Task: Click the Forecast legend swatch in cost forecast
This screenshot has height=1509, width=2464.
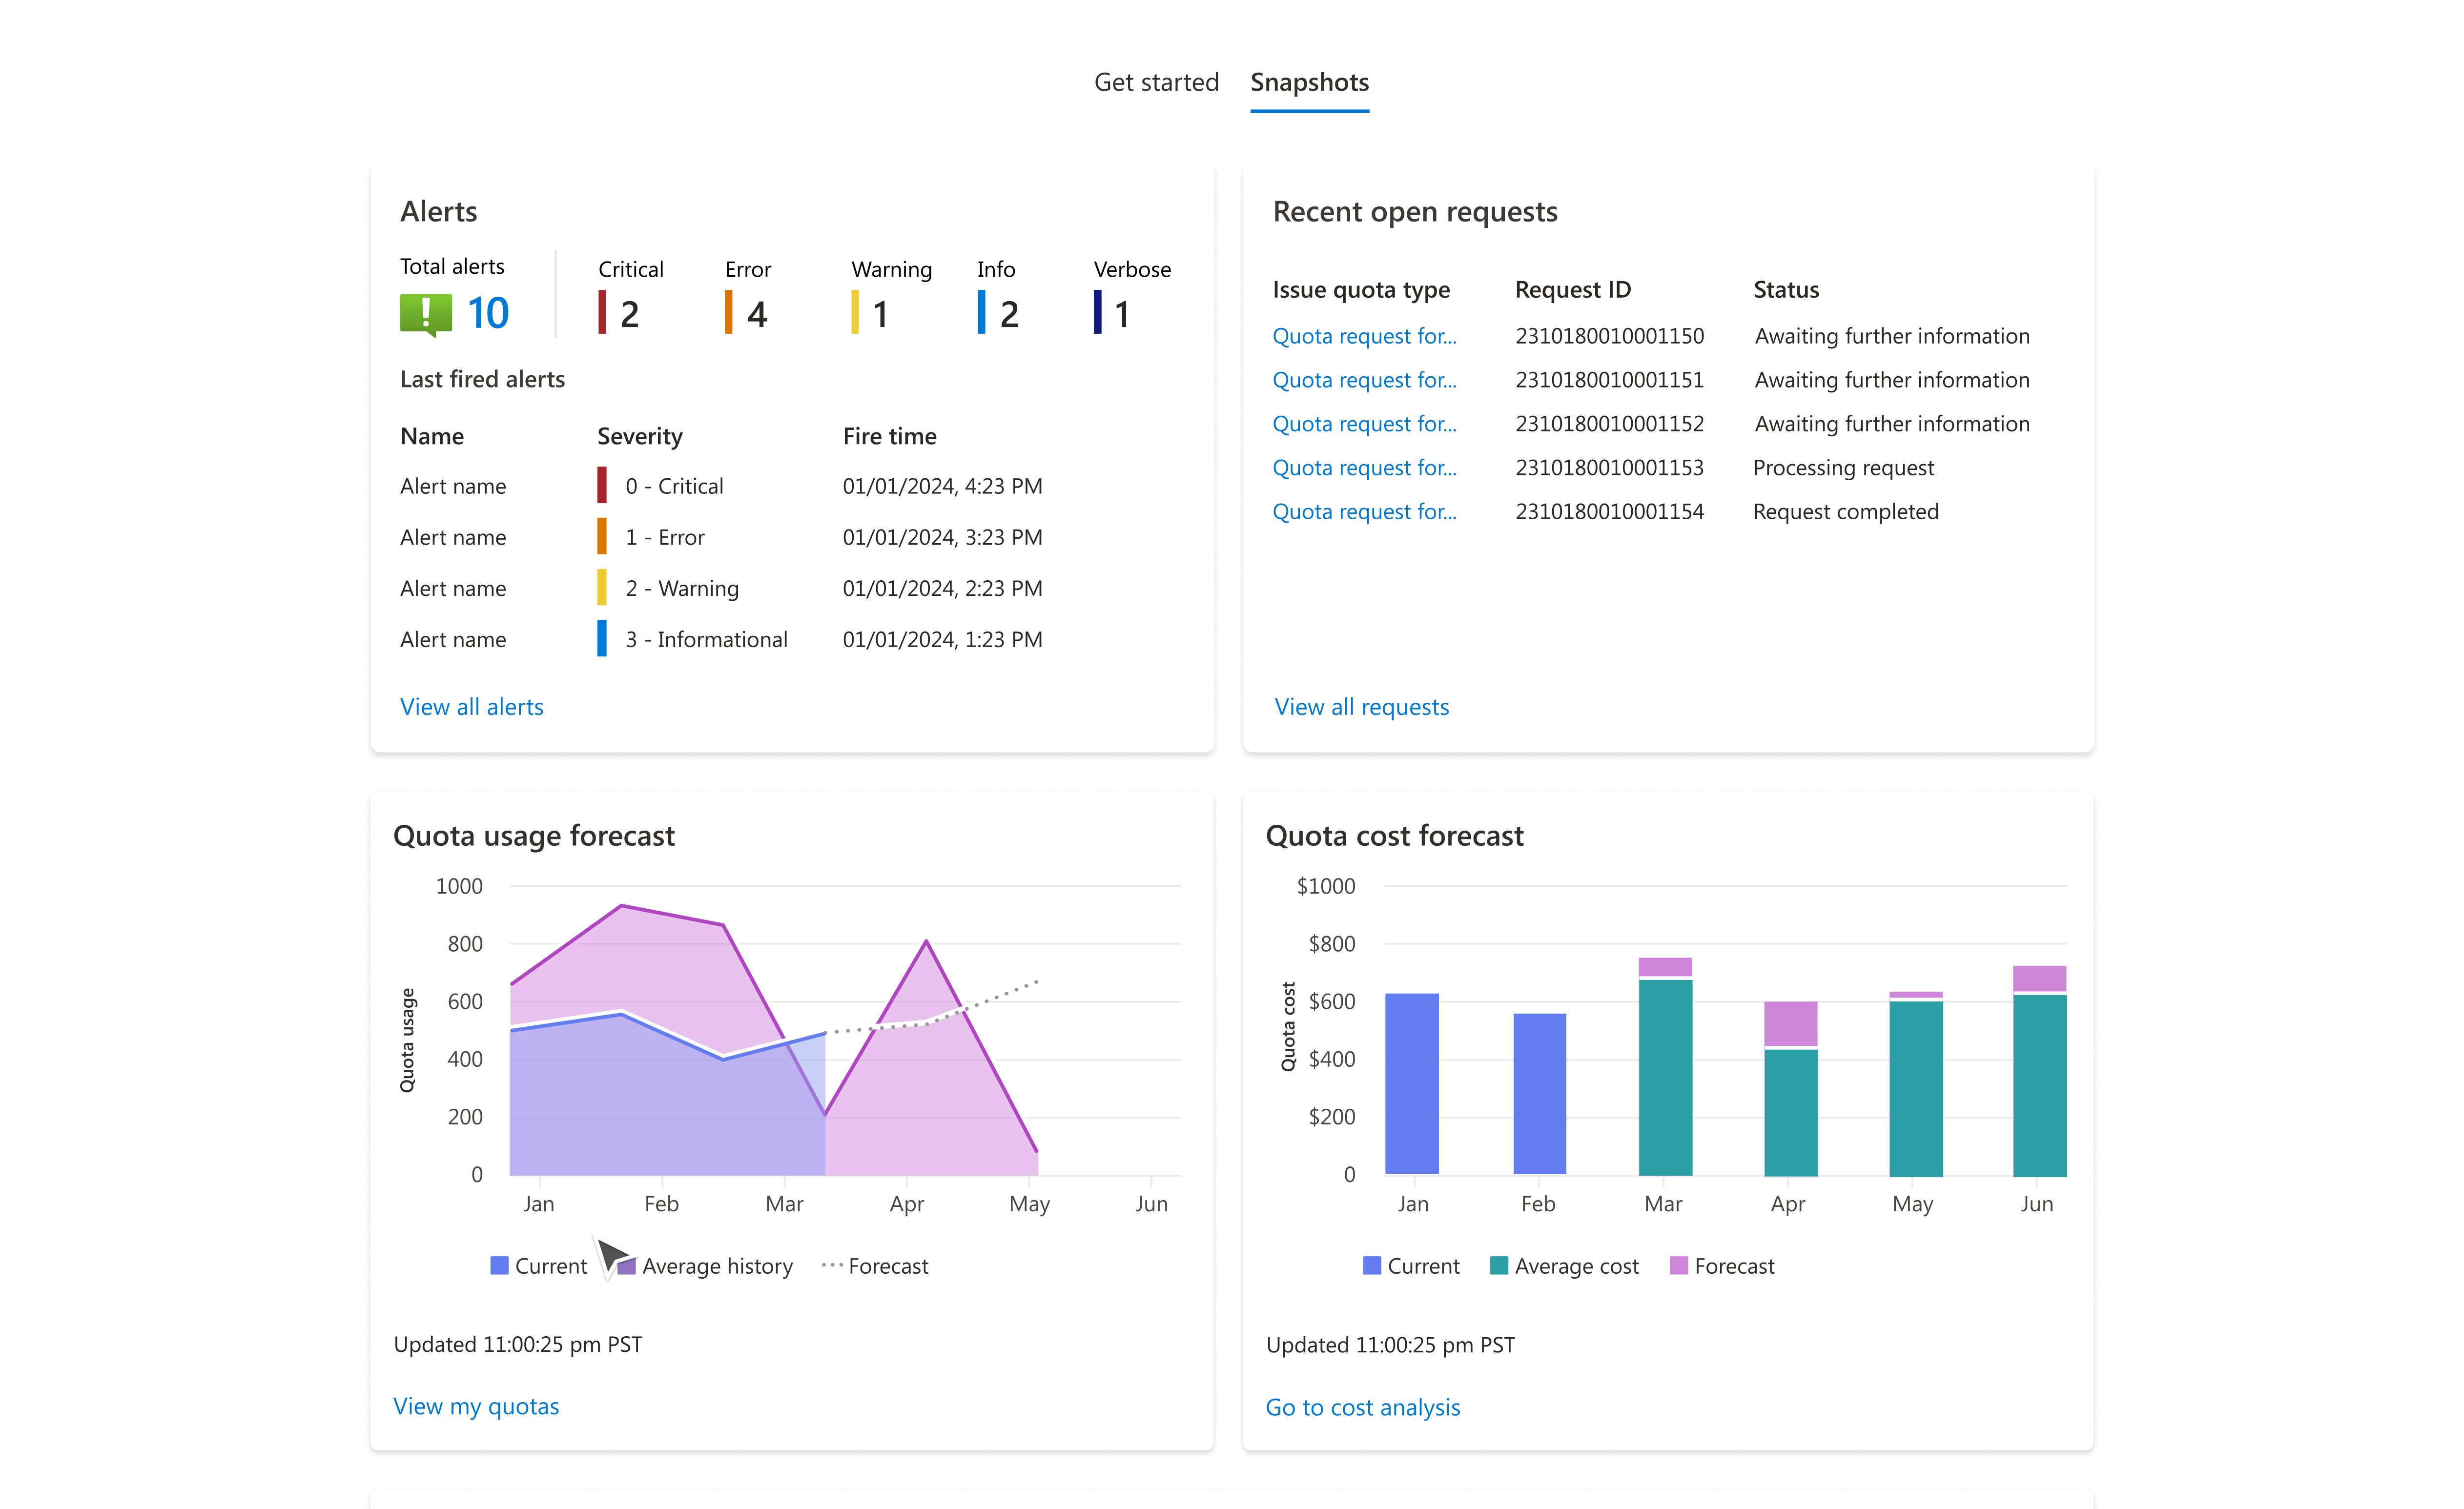Action: coord(1678,1266)
